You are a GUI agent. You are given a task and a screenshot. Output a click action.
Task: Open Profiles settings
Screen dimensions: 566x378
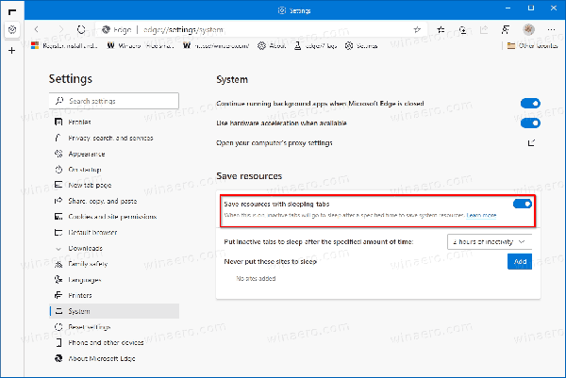[x=114, y=122]
